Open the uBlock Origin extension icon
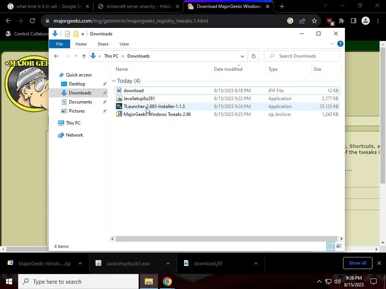 (x=330, y=21)
